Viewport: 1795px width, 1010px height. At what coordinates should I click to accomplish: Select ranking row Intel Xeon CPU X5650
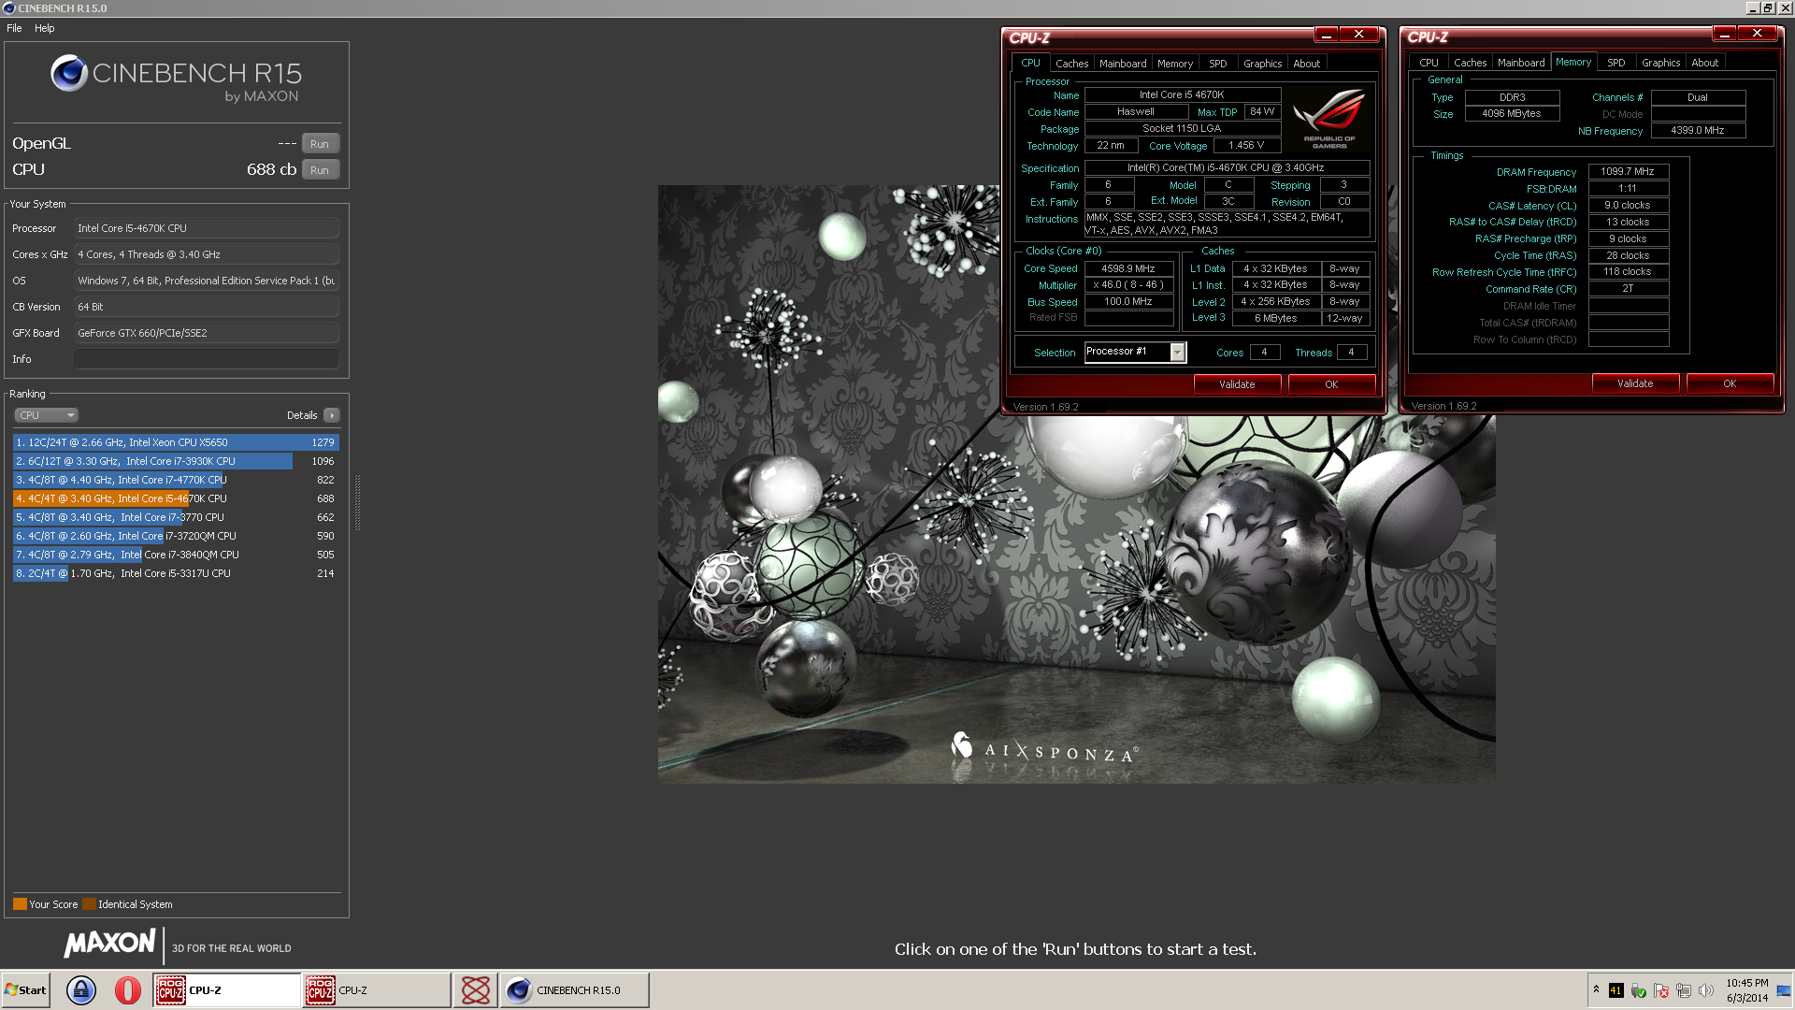176,442
